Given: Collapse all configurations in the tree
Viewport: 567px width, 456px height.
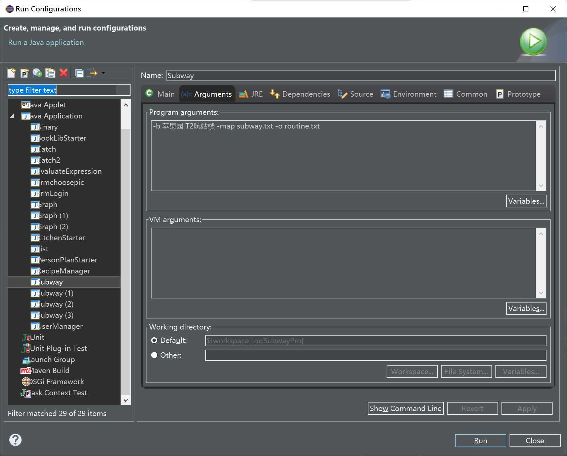Looking at the screenshot, I should (79, 73).
